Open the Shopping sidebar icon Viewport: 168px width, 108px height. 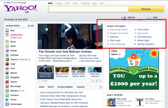coord(7,78)
